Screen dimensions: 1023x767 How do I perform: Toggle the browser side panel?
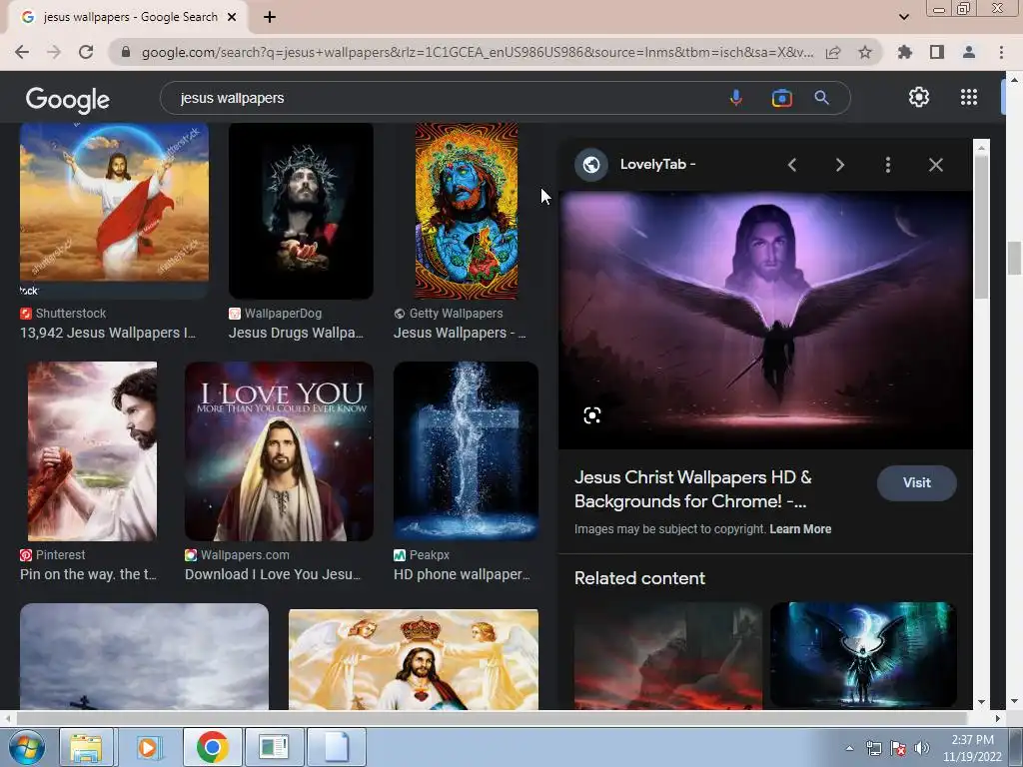937,52
